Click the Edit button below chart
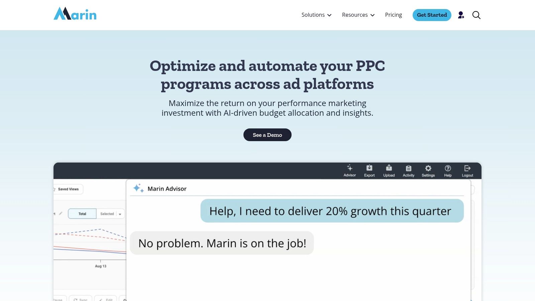535x301 pixels. coord(106,299)
